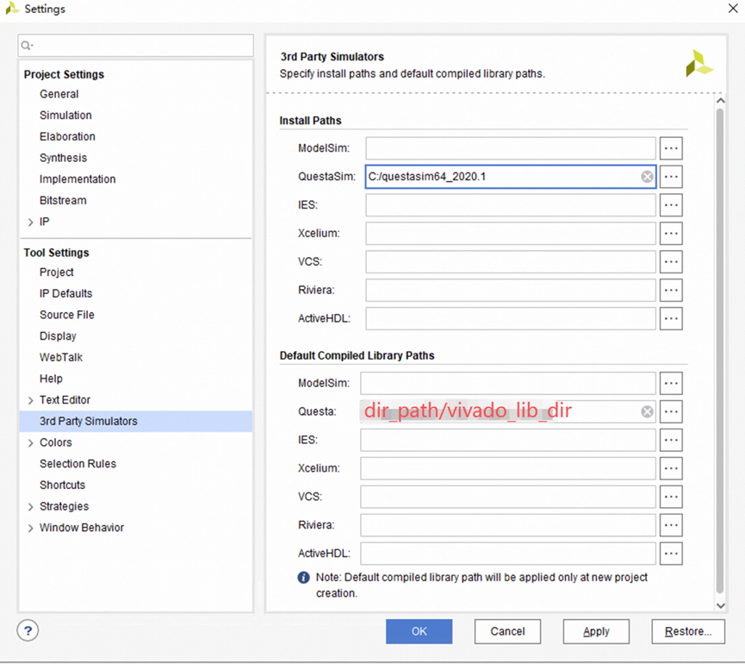This screenshot has height=664, width=745.
Task: Open Implementation settings
Action: coord(78,179)
